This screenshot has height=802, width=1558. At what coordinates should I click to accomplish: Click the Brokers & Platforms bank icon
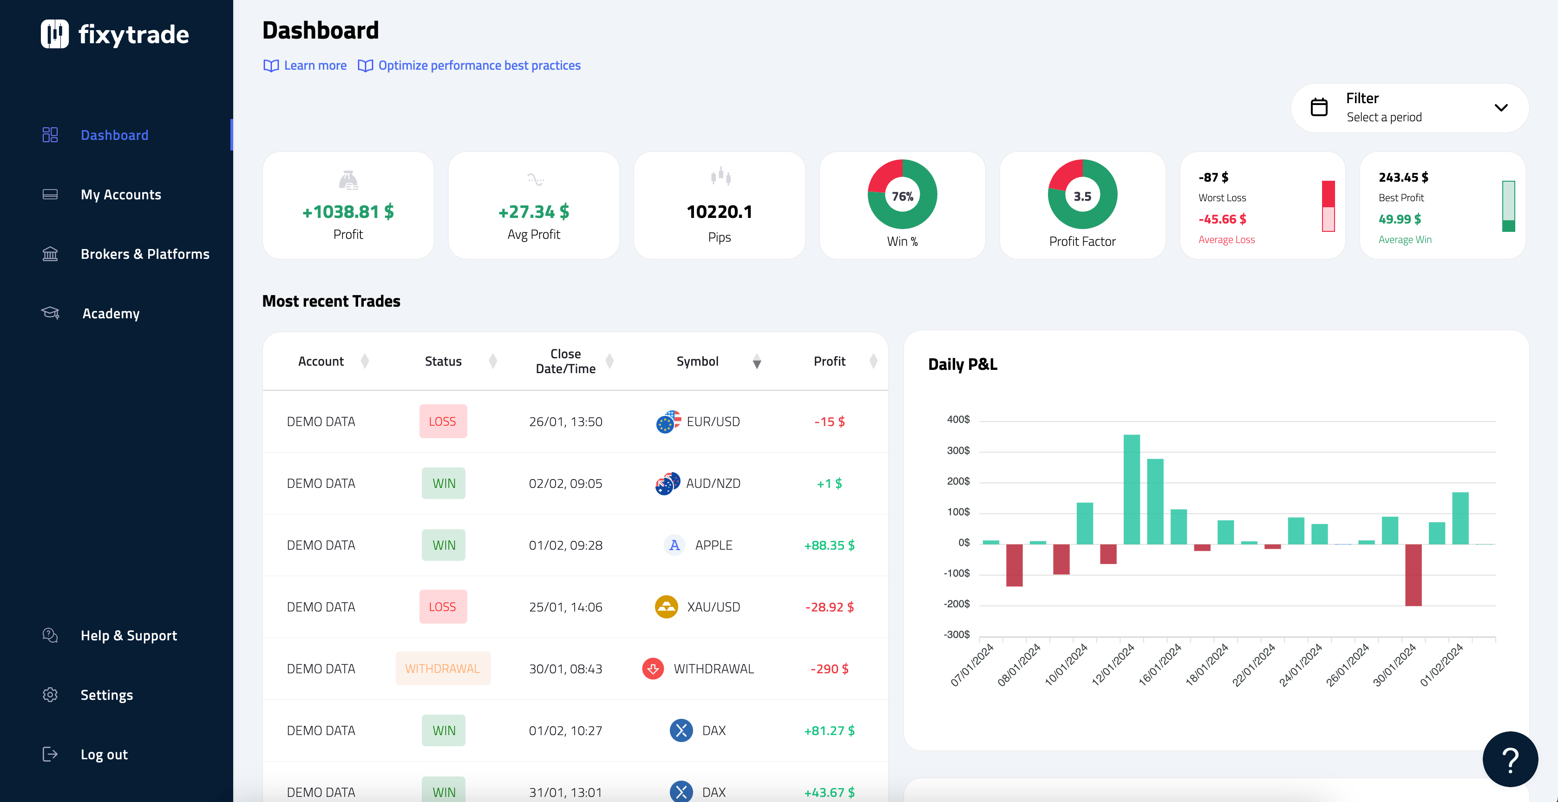coord(50,253)
